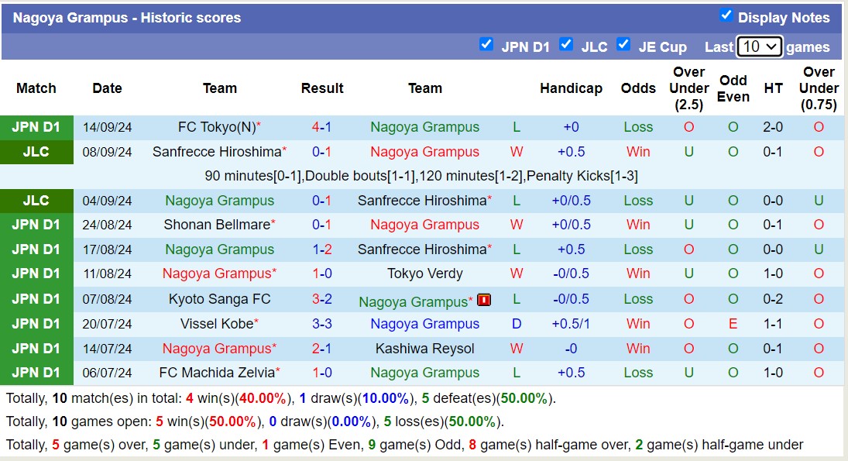Click the 4-1 match result score
The image size is (848, 461).
[322, 127]
